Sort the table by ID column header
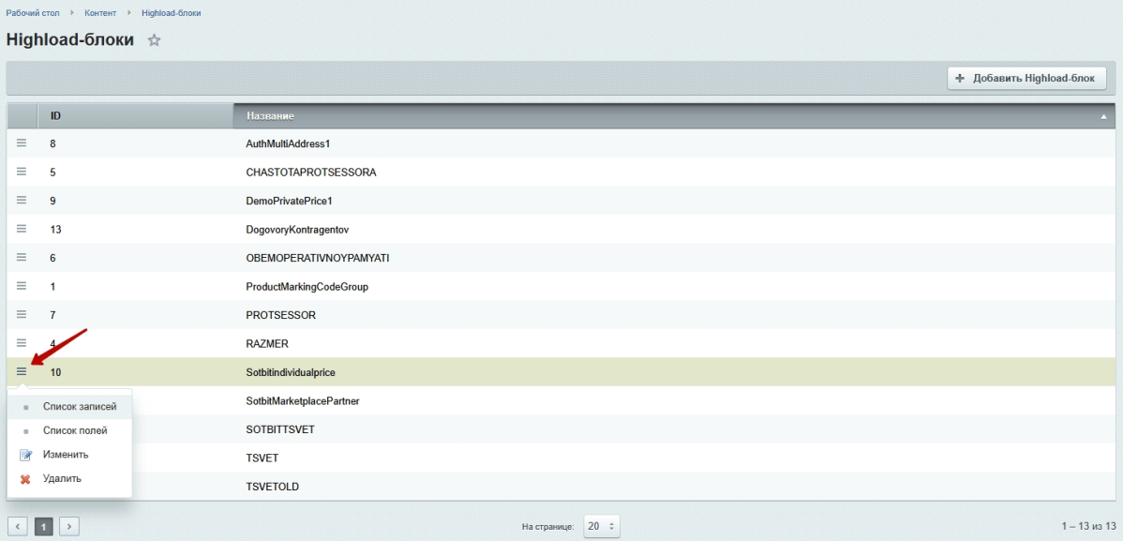This screenshot has height=541, width=1123. [56, 115]
